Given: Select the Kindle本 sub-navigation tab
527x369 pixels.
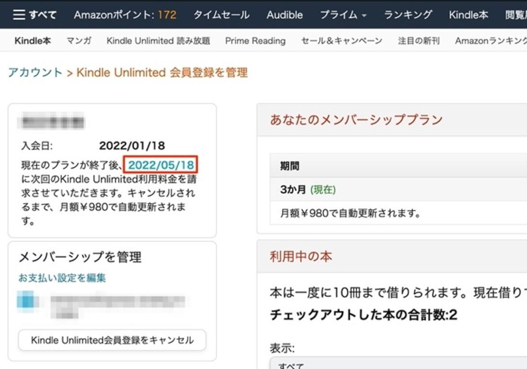Looking at the screenshot, I should pos(33,41).
